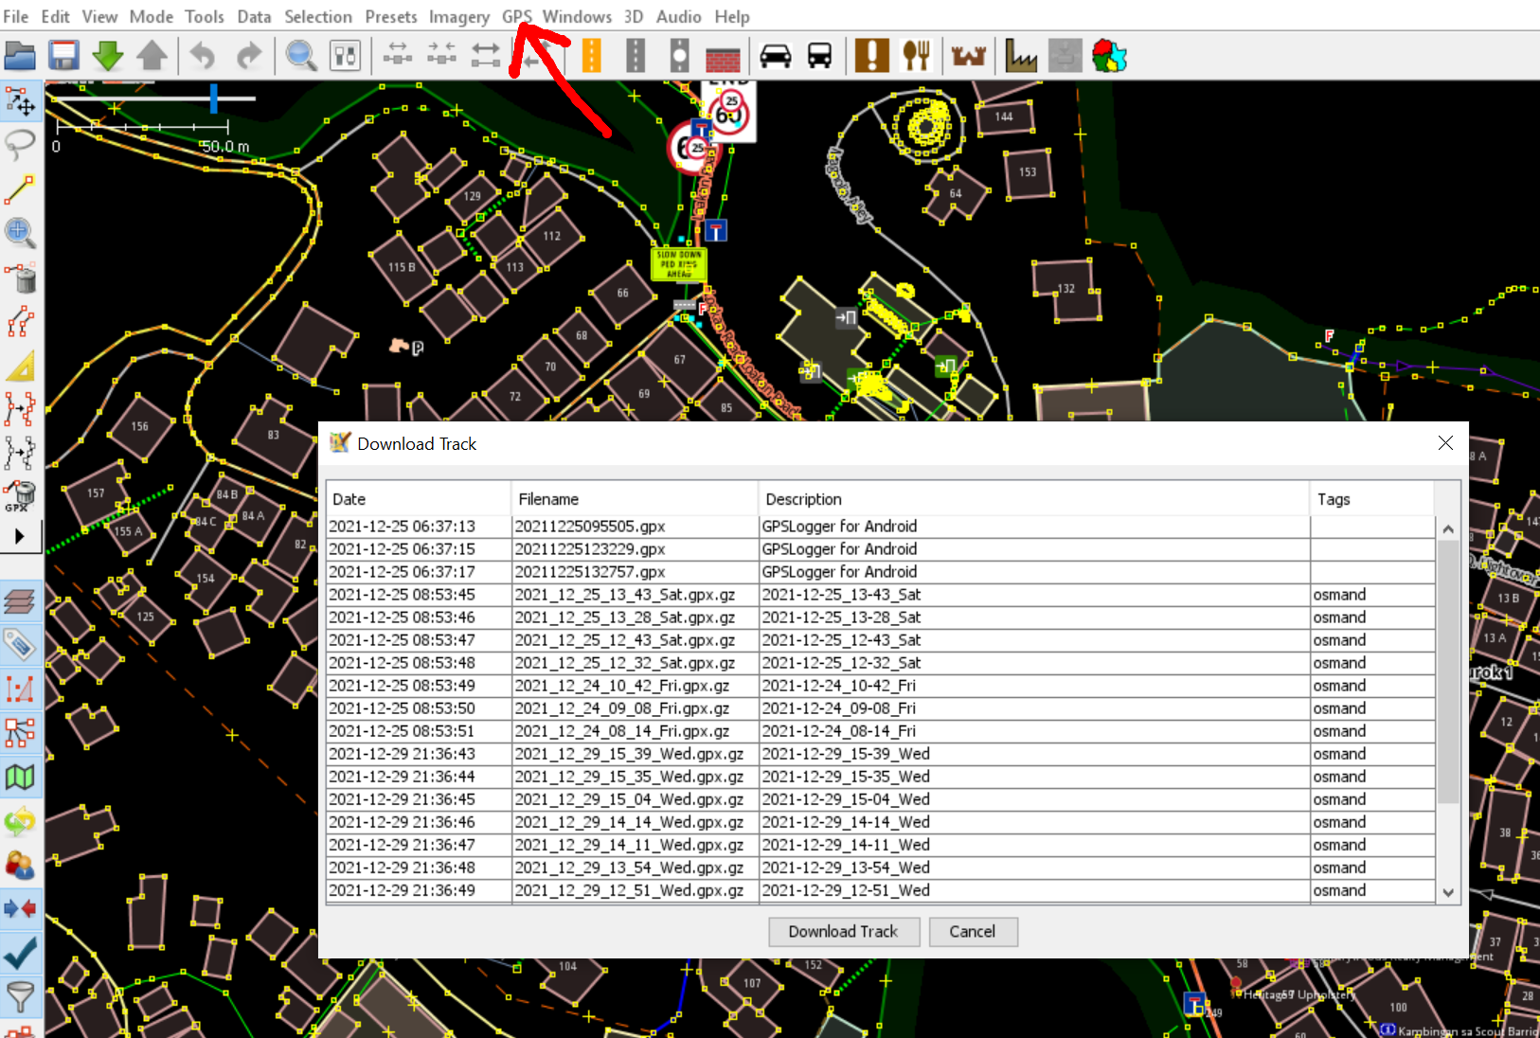Apply the car parking preset from the toolbar
Viewport: 1540px width, 1038px height.
(777, 55)
